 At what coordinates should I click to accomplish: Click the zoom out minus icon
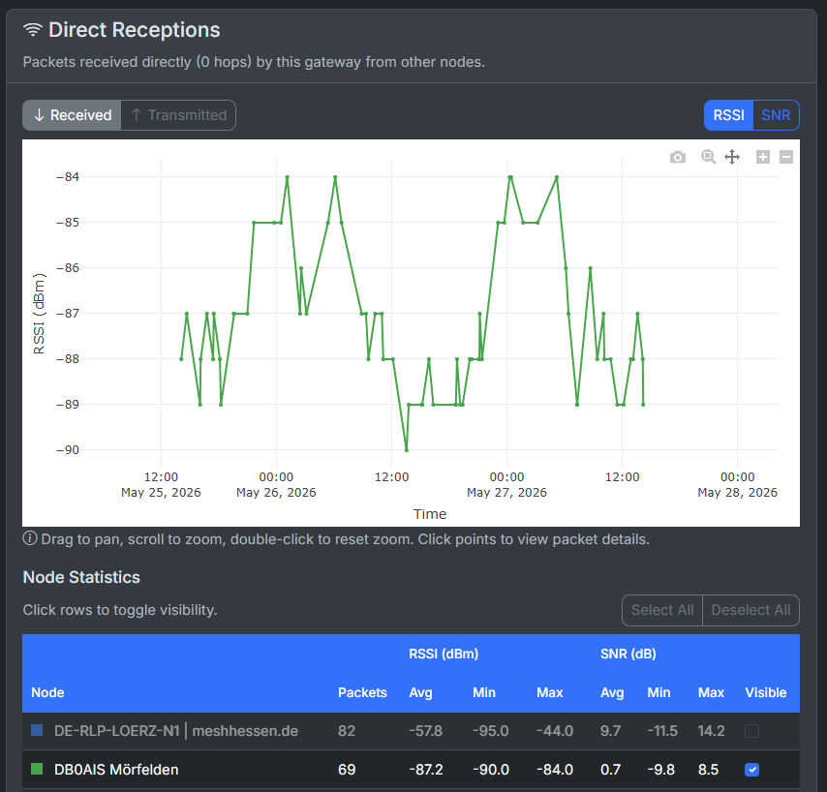[786, 157]
